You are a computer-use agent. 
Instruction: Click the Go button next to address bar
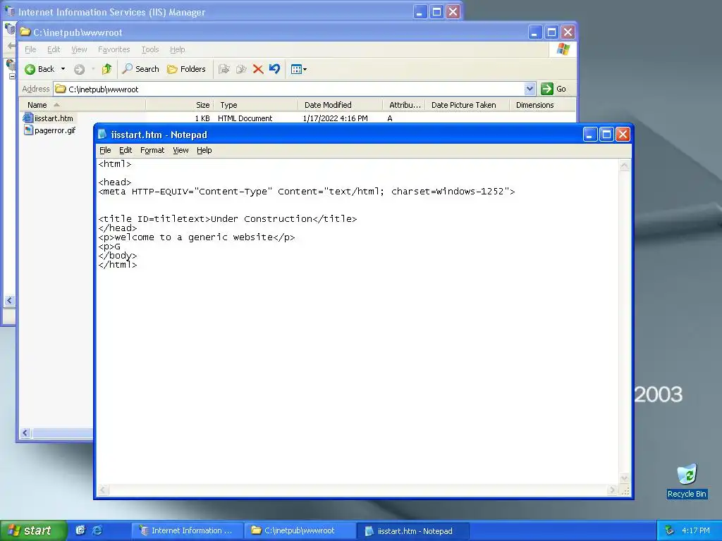[x=554, y=89]
